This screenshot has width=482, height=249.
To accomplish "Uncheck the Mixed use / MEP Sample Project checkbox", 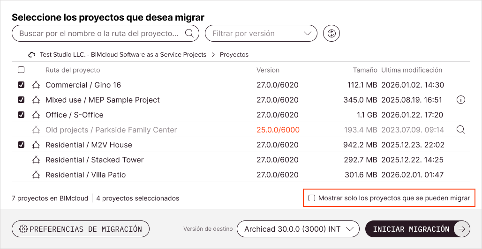I will tap(21, 100).
